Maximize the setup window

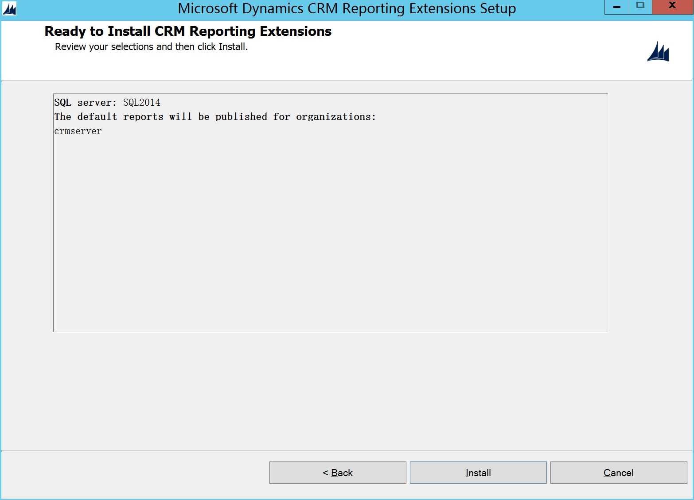tap(640, 7)
